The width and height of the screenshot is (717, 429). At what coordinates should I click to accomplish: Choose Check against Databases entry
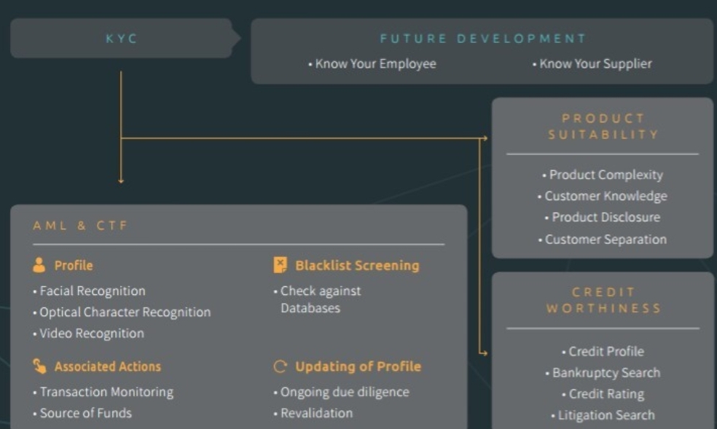coord(318,299)
